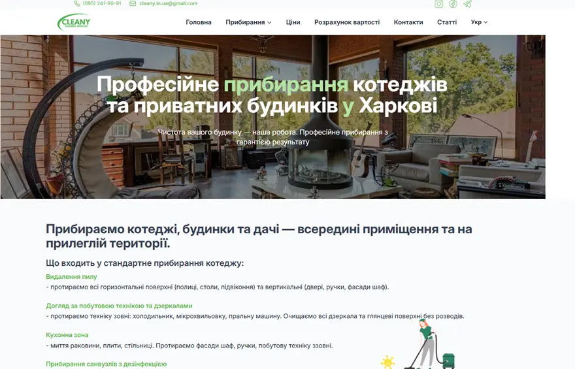Screen dimensions: 575x369
Task: Click the email envelope icon
Action: (x=133, y=3)
